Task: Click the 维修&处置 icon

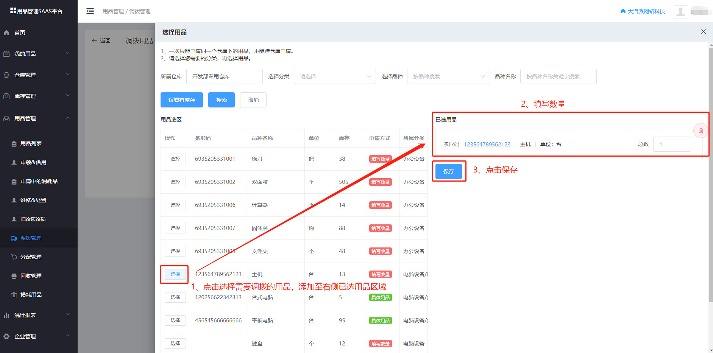Action: (x=14, y=201)
